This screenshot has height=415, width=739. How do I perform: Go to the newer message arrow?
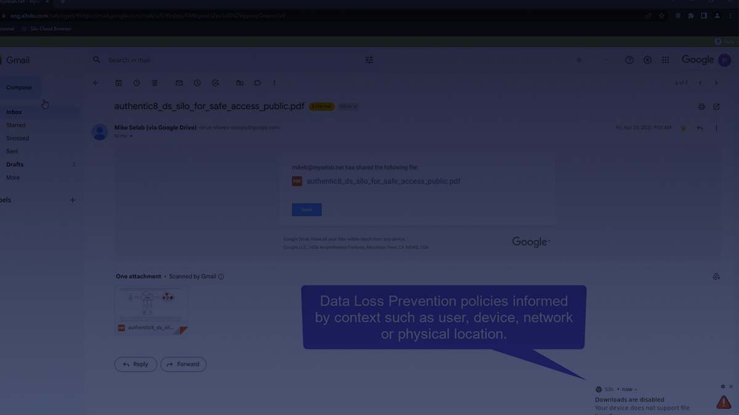pos(700,83)
